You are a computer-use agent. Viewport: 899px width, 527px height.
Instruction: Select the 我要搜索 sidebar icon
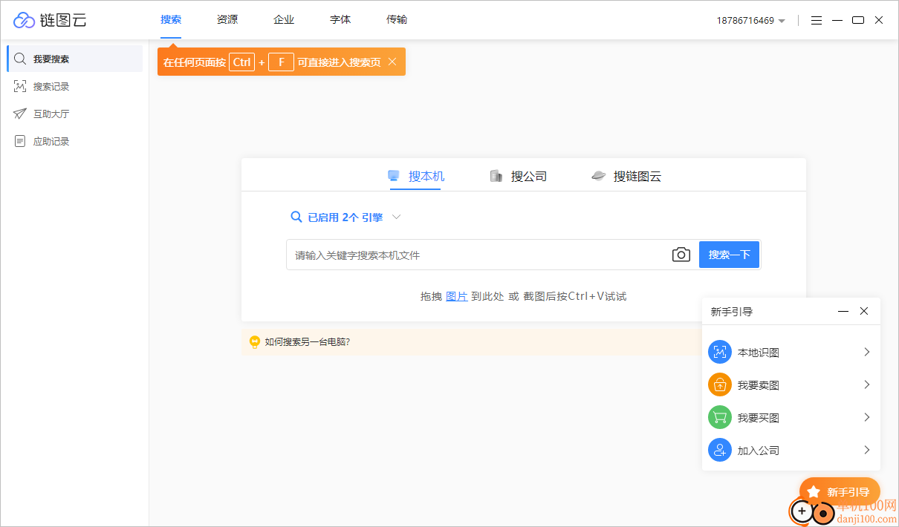[20, 58]
